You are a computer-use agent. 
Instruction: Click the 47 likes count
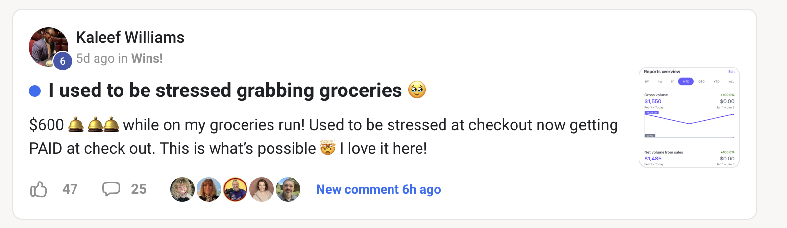pos(70,189)
